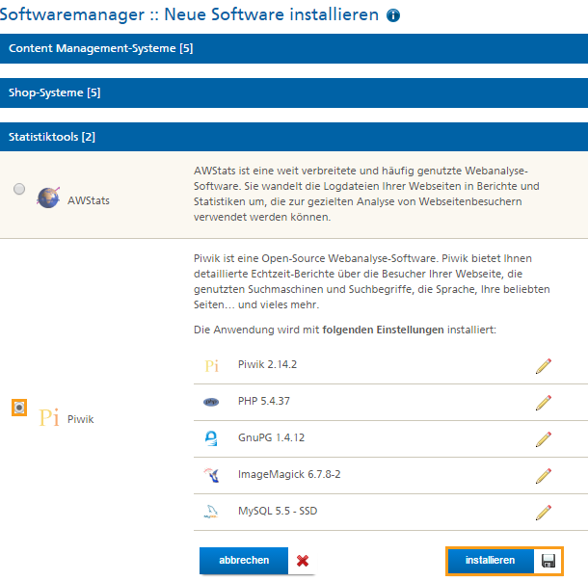
Task: Click the floppy disk save icon
Action: pyautogui.click(x=548, y=561)
